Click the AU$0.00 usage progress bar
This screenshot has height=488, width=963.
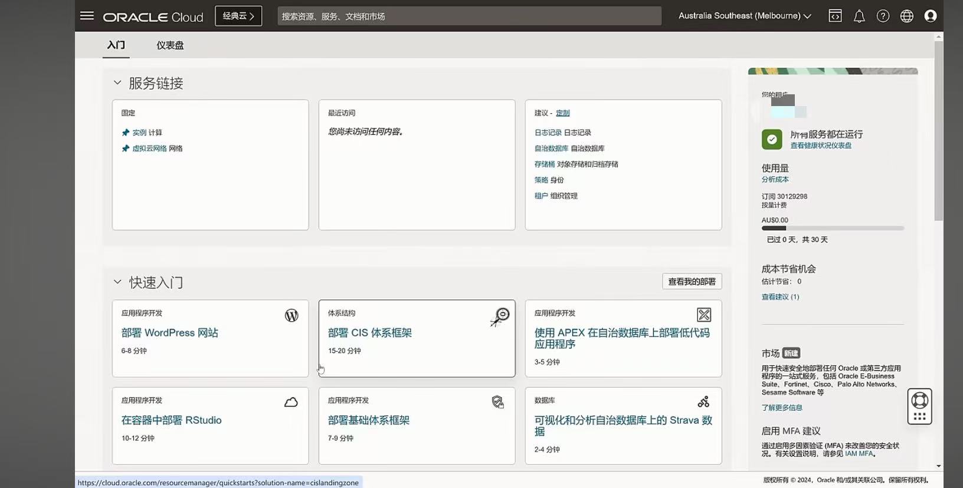[833, 228]
